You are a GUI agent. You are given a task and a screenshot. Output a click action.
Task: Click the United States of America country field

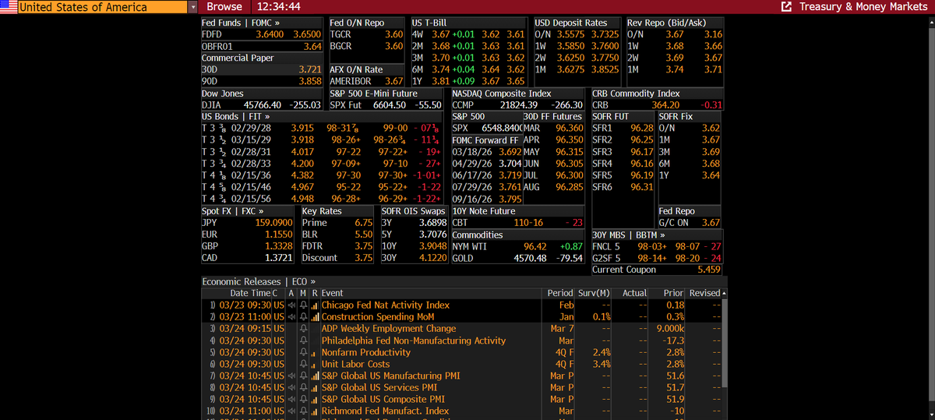coord(102,7)
